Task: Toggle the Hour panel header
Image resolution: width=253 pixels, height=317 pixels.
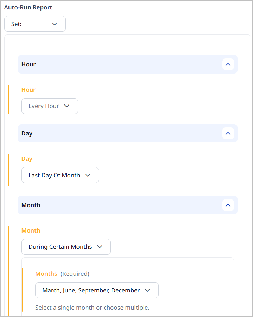Action: click(127, 64)
